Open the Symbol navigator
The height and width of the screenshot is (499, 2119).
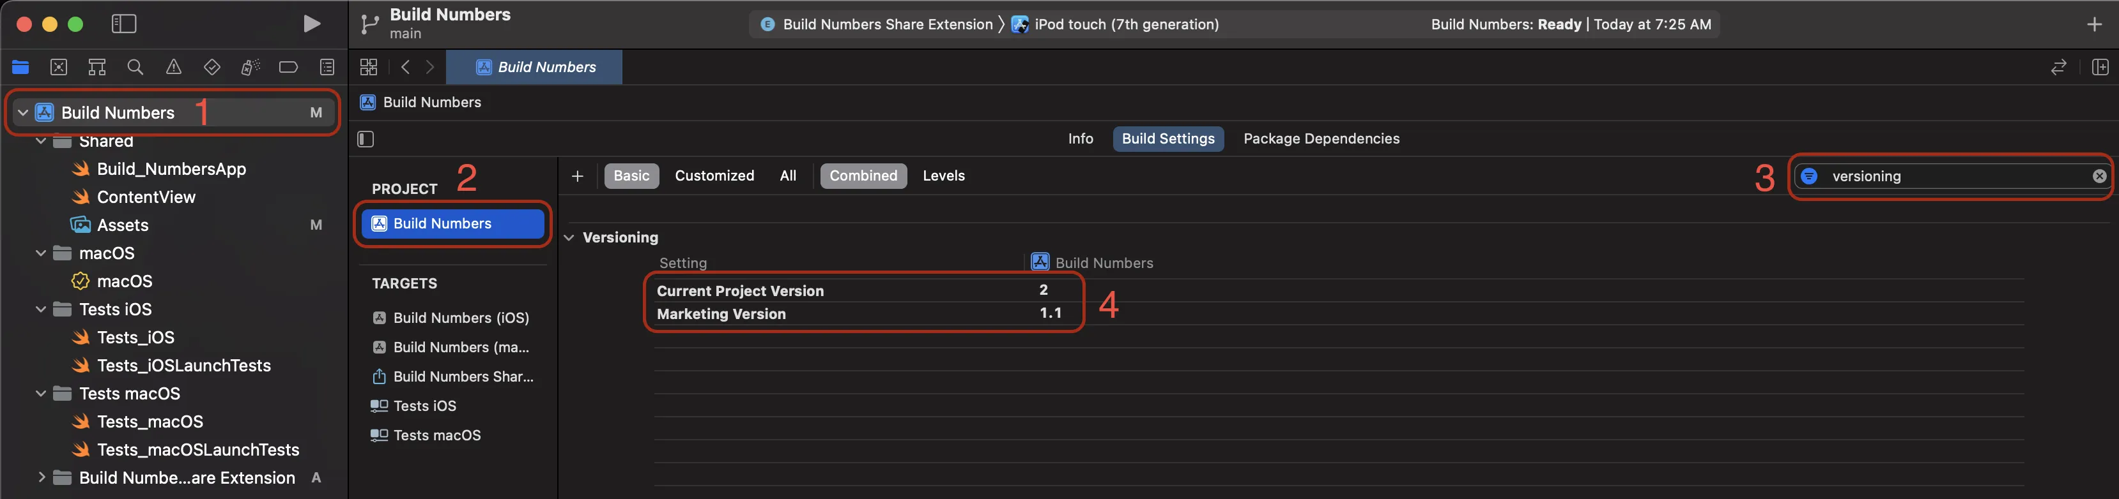pyautogui.click(x=97, y=68)
